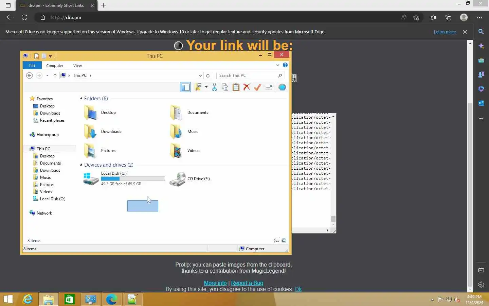
Task: Click the blue shell icon in Explorer toolbar
Action: [282, 87]
